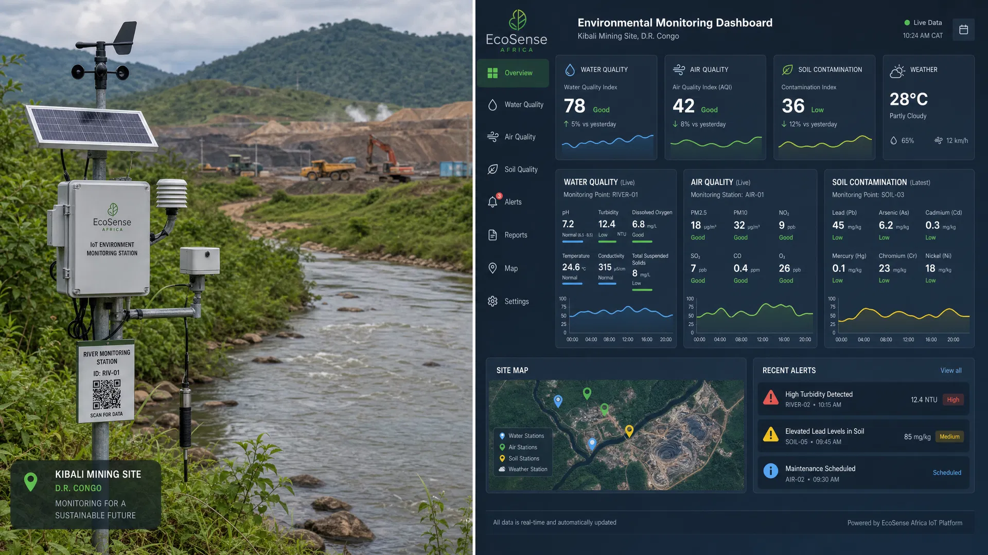The height and width of the screenshot is (555, 988).
Task: Select the Overview grid icon in sidebar
Action: [x=492, y=73]
